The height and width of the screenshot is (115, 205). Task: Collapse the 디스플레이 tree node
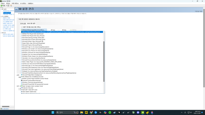pyautogui.click(x=1, y=17)
